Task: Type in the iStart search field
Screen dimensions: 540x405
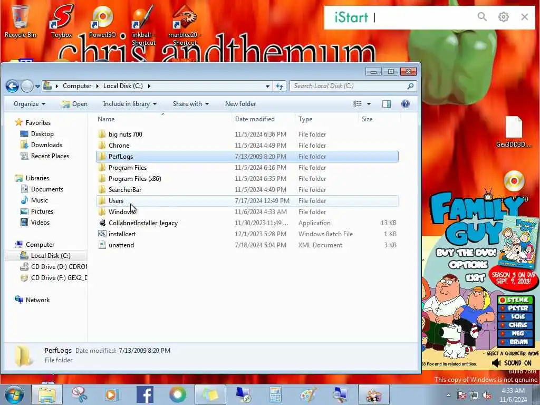Action: (423, 17)
